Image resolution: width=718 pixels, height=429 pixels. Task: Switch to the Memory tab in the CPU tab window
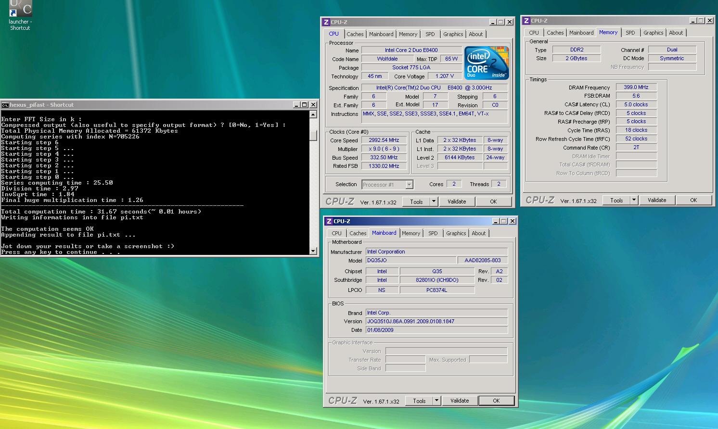point(408,34)
